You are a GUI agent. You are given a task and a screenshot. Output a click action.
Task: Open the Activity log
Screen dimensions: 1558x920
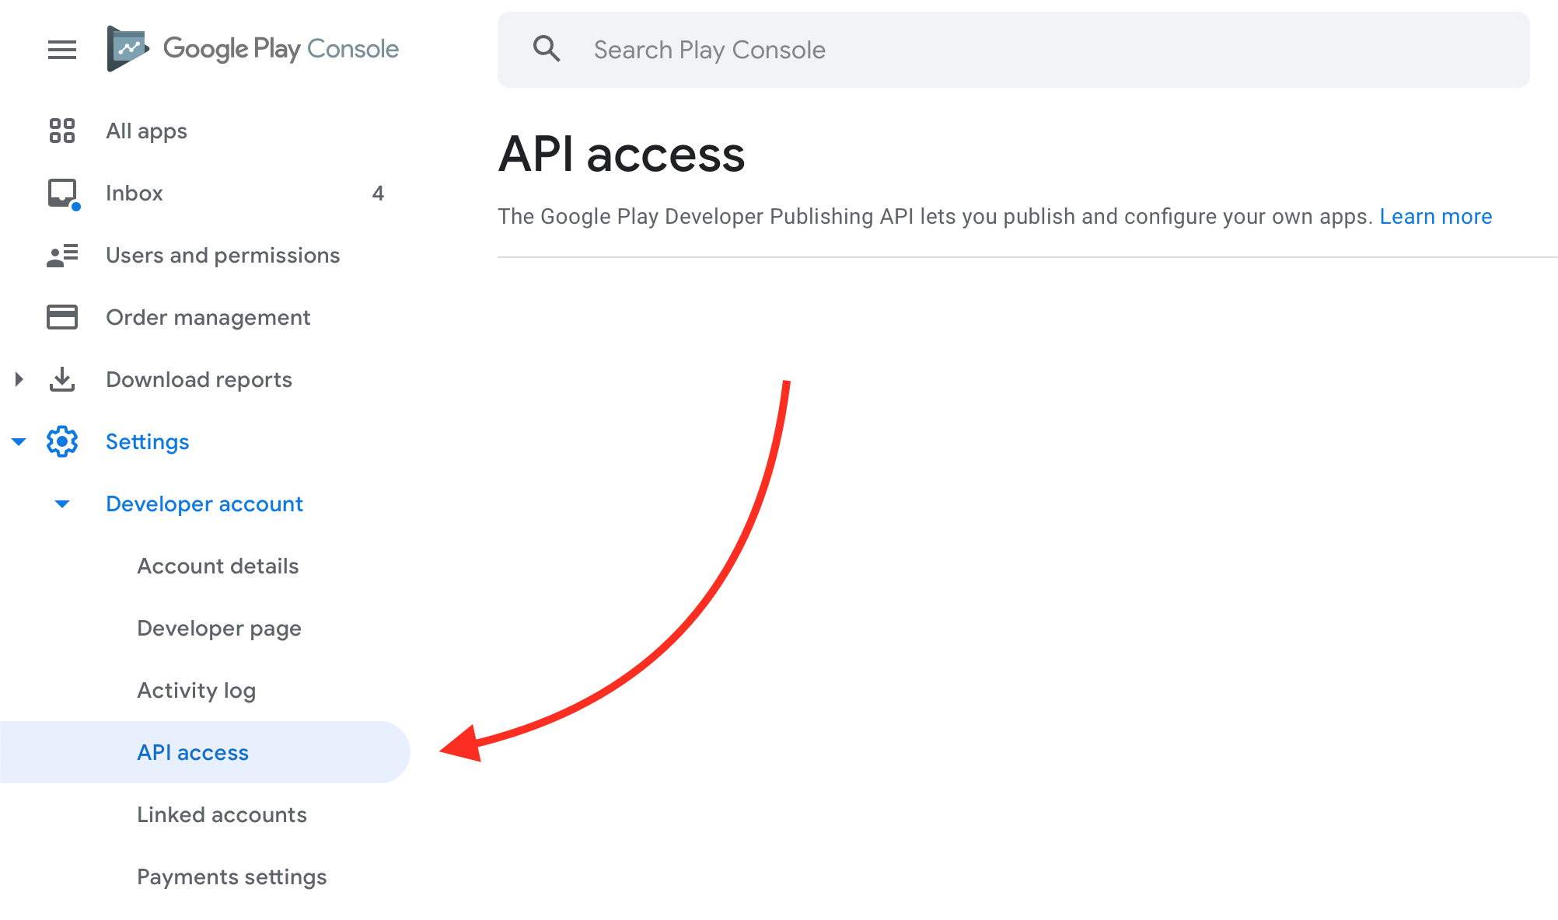pyautogui.click(x=197, y=690)
